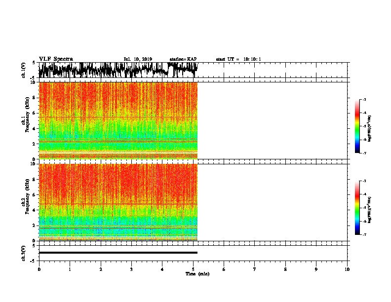Click the "4" kHz tick label on the ch.1 axis
Viewport: 391px width, 302px height.
click(x=34, y=129)
